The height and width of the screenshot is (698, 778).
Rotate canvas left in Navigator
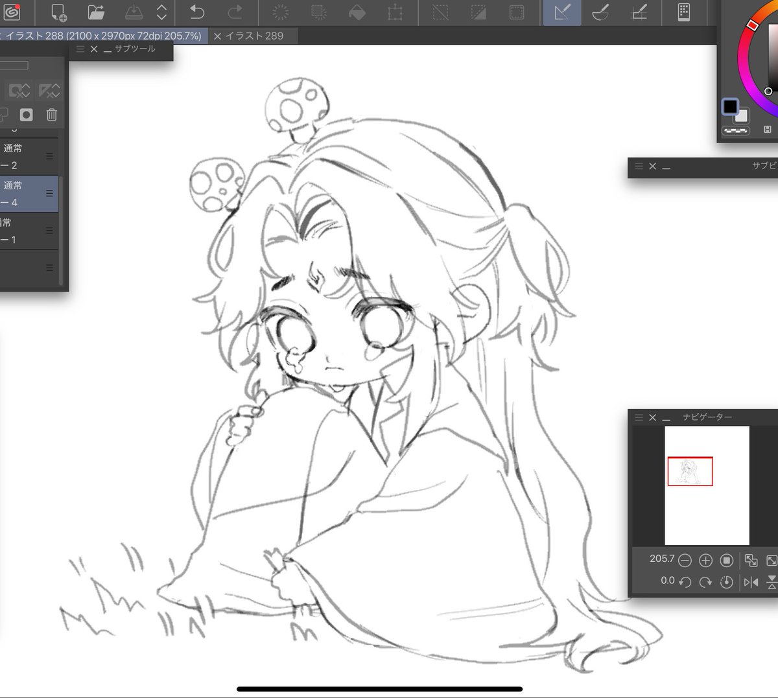[685, 582]
